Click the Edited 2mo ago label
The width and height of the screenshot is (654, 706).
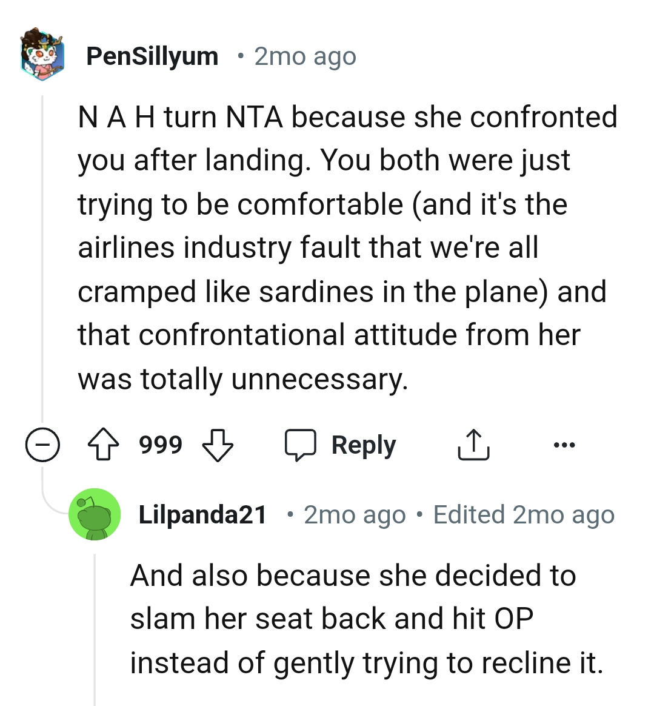[524, 514]
